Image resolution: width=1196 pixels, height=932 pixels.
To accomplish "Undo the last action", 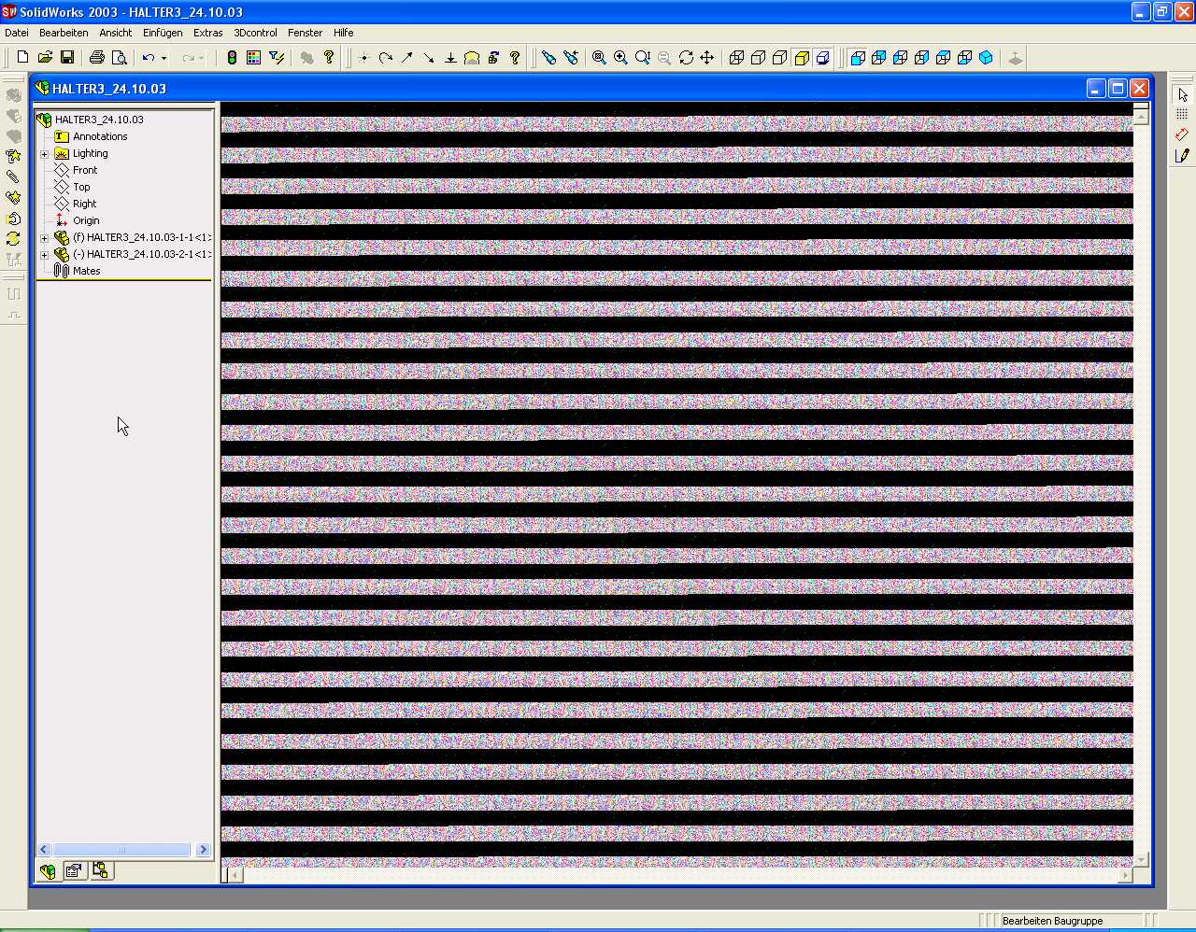I will pyautogui.click(x=148, y=58).
